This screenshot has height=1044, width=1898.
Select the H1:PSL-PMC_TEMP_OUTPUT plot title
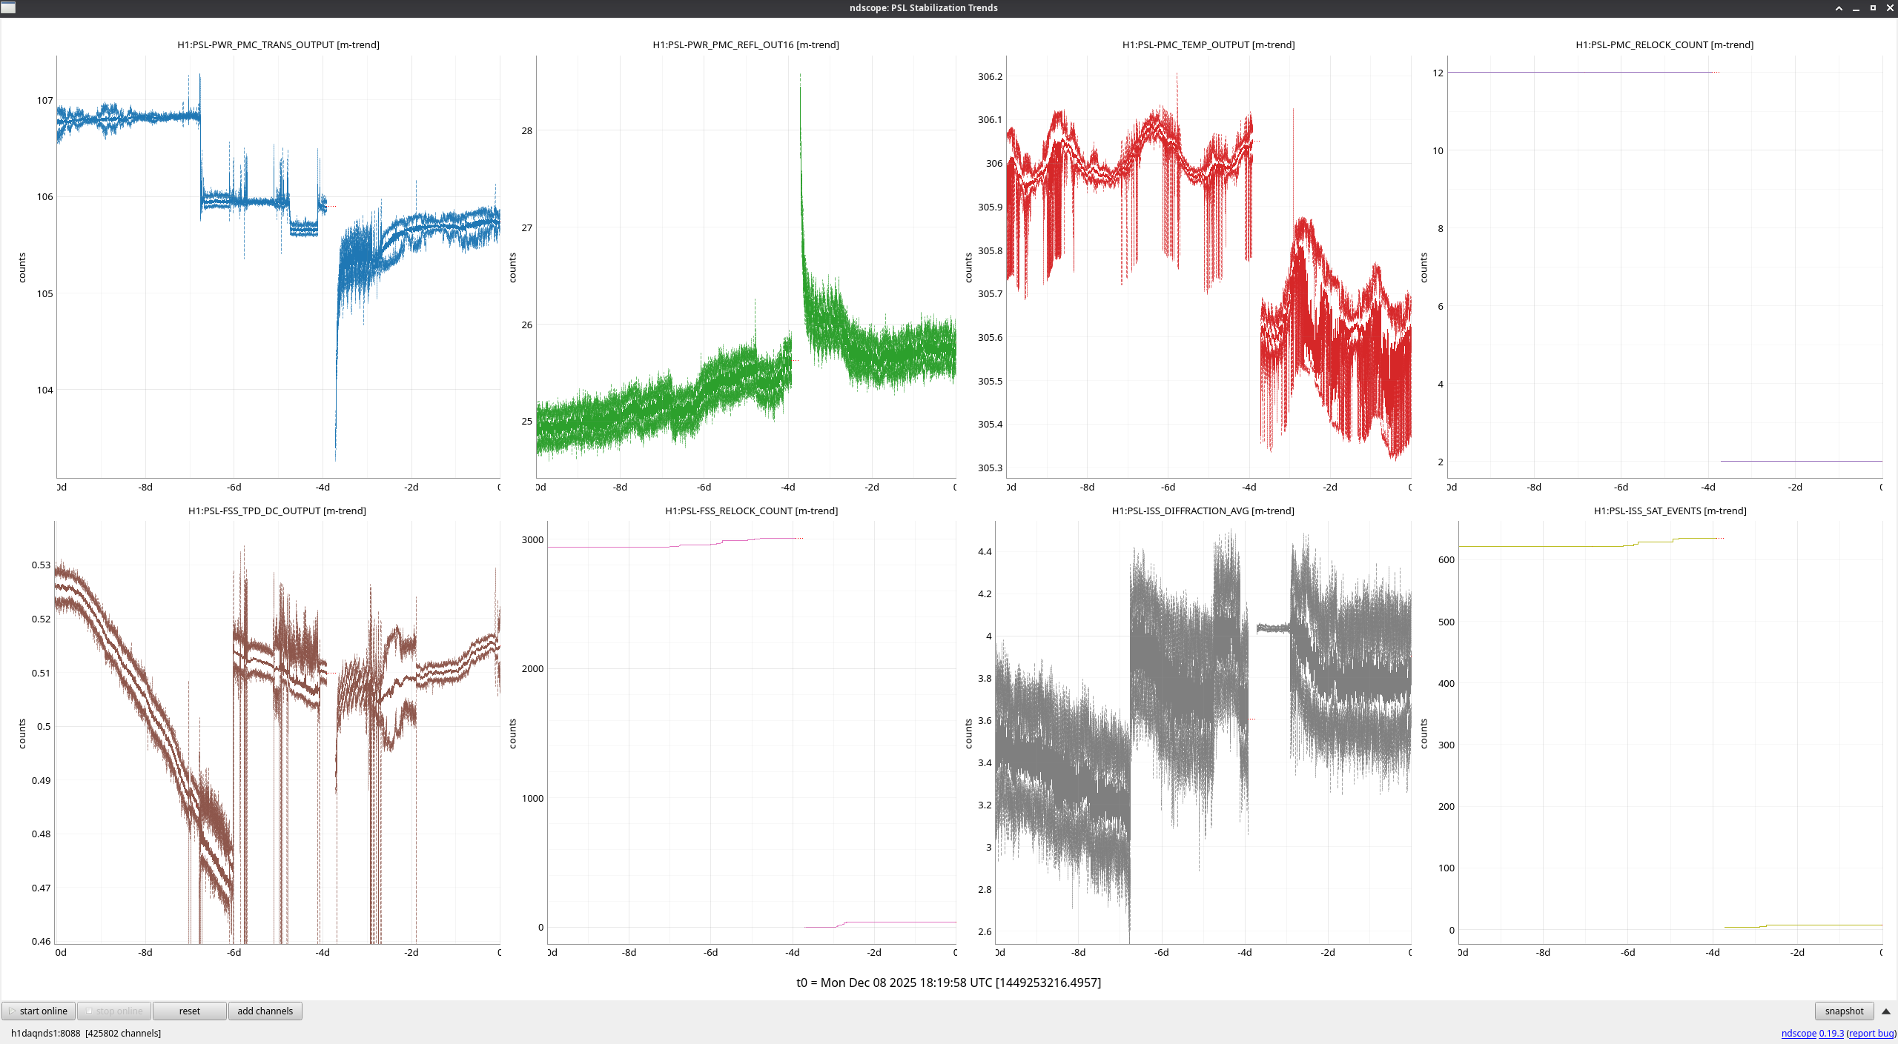point(1208,44)
